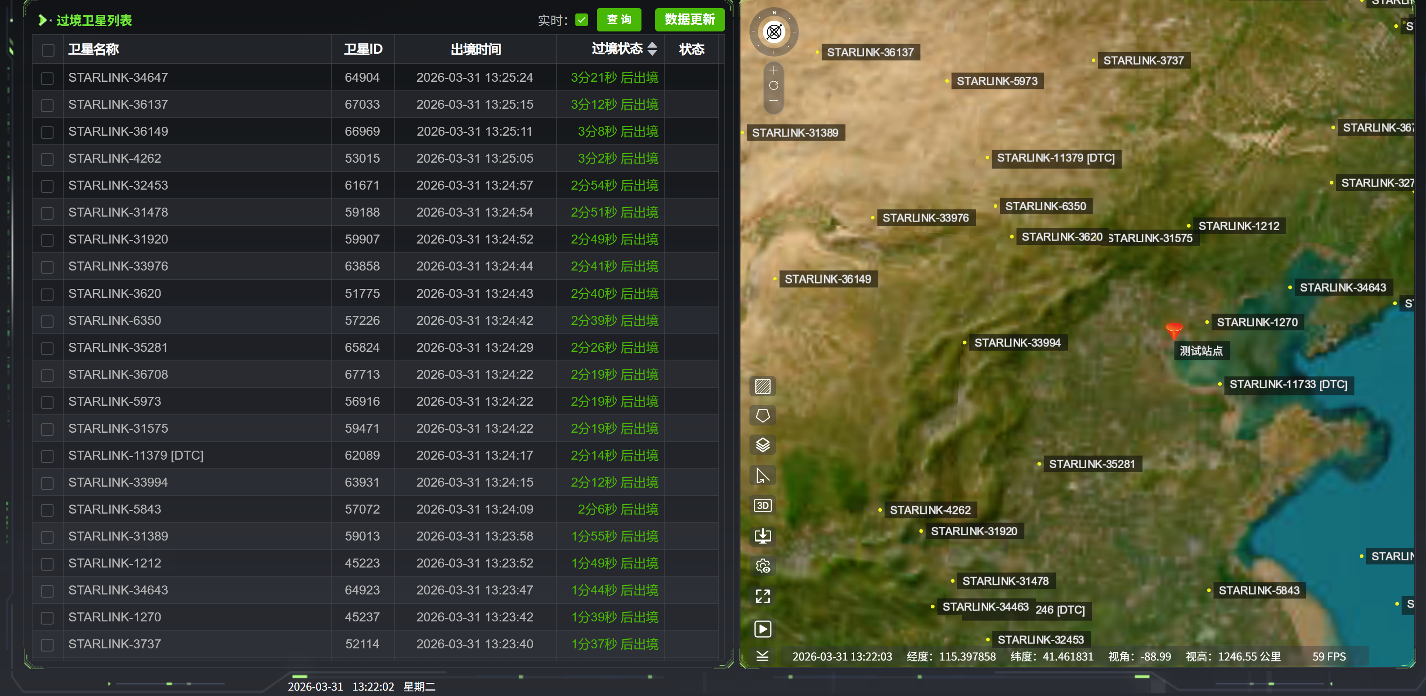Click the STARLINK-11379 [DTC] map label
The height and width of the screenshot is (696, 1426).
tap(1056, 158)
